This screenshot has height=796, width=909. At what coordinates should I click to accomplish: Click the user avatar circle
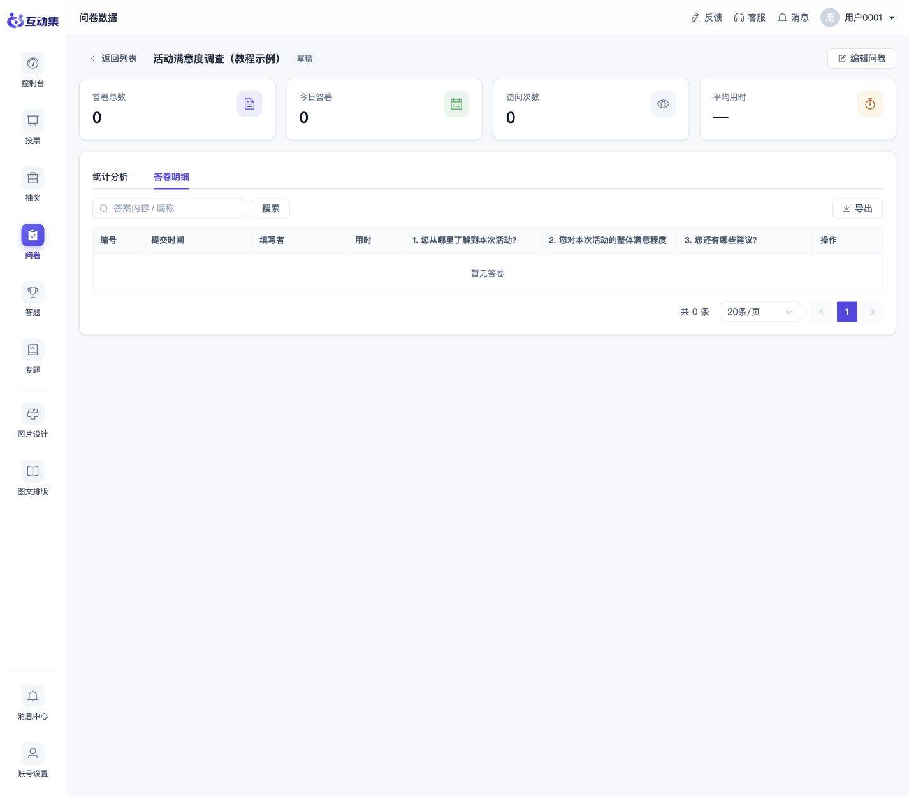tap(829, 18)
